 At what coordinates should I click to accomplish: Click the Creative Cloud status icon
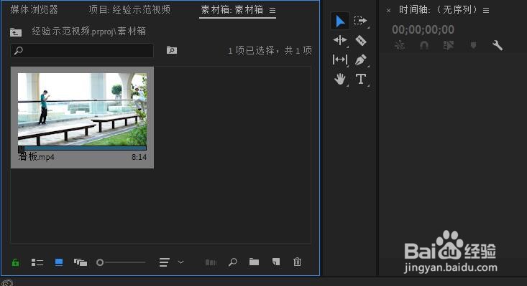click(x=6, y=283)
